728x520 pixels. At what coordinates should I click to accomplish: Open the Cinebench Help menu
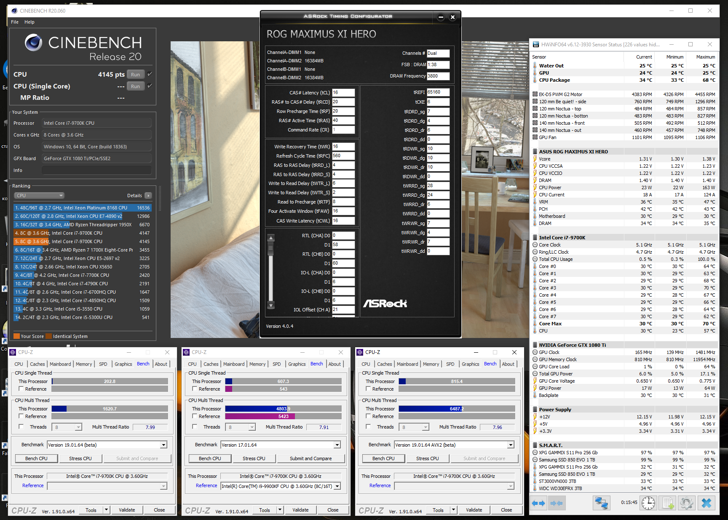click(29, 22)
